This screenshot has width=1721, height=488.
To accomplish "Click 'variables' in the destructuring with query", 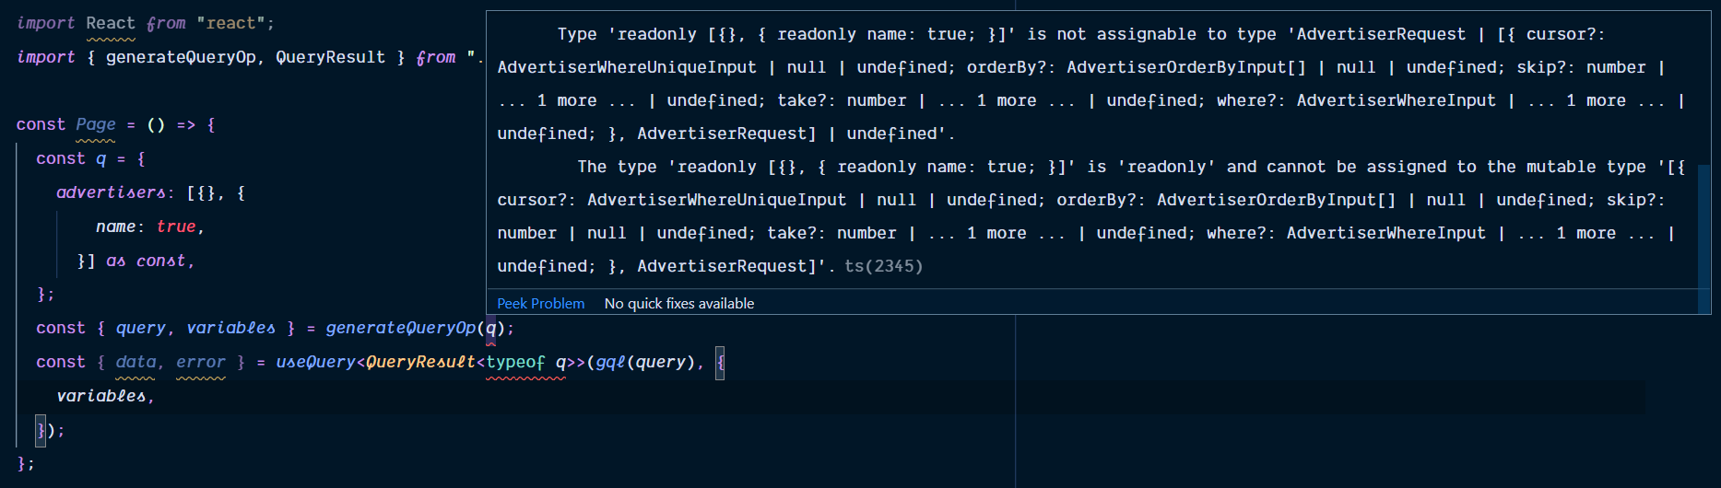I will coord(230,328).
